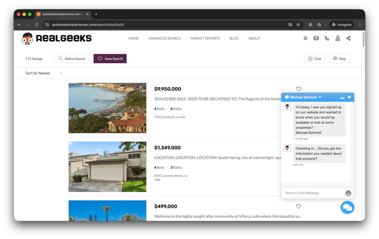Open the ABOUT menu item
The image size is (379, 239).
coord(255,38)
